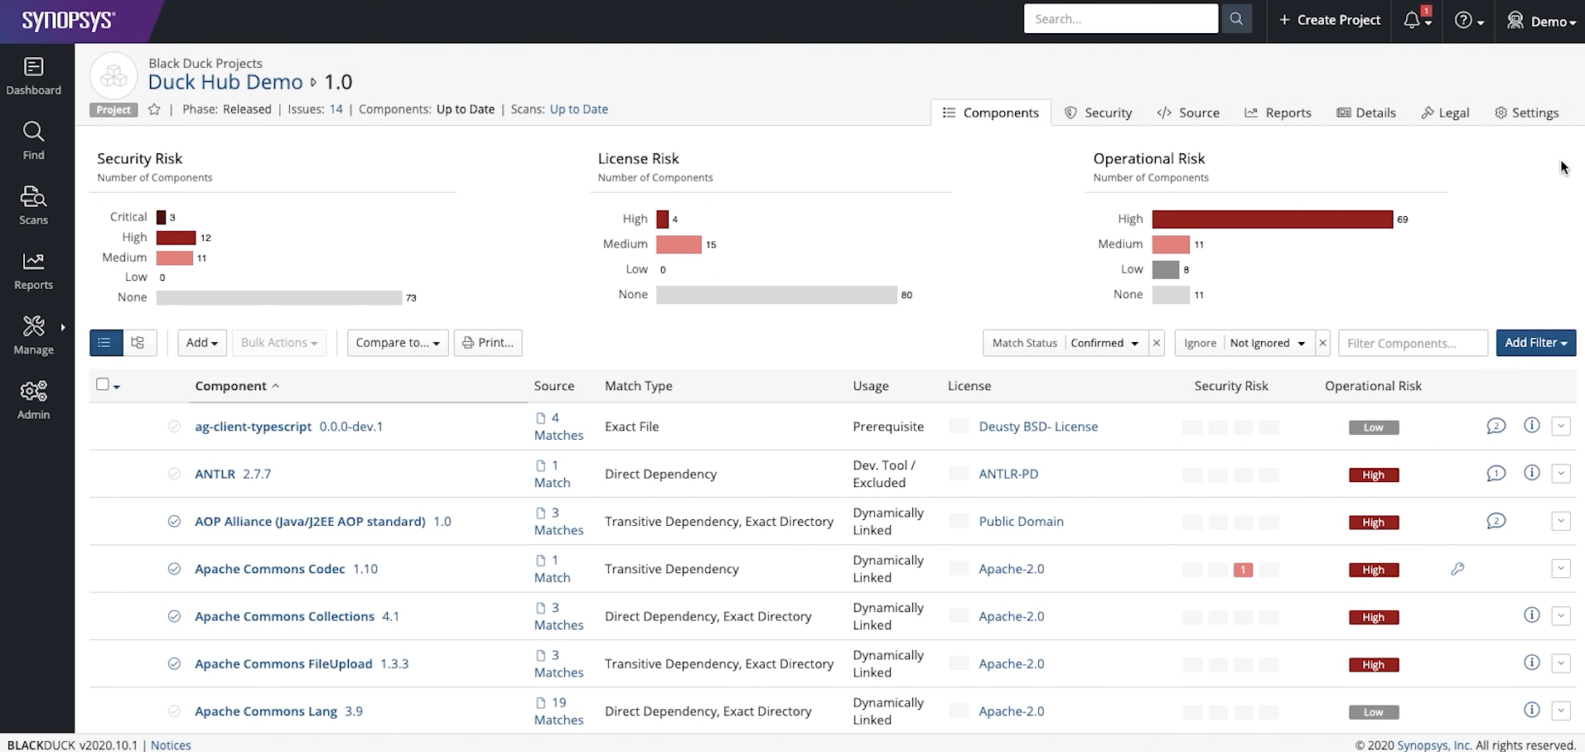Open comments for ANTLR row
The image size is (1585, 752).
[1496, 474]
